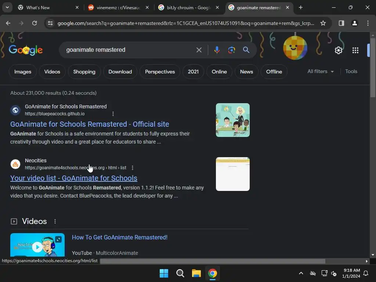Submit search with magnifier icon
This screenshot has width=376, height=282.
pos(246,50)
